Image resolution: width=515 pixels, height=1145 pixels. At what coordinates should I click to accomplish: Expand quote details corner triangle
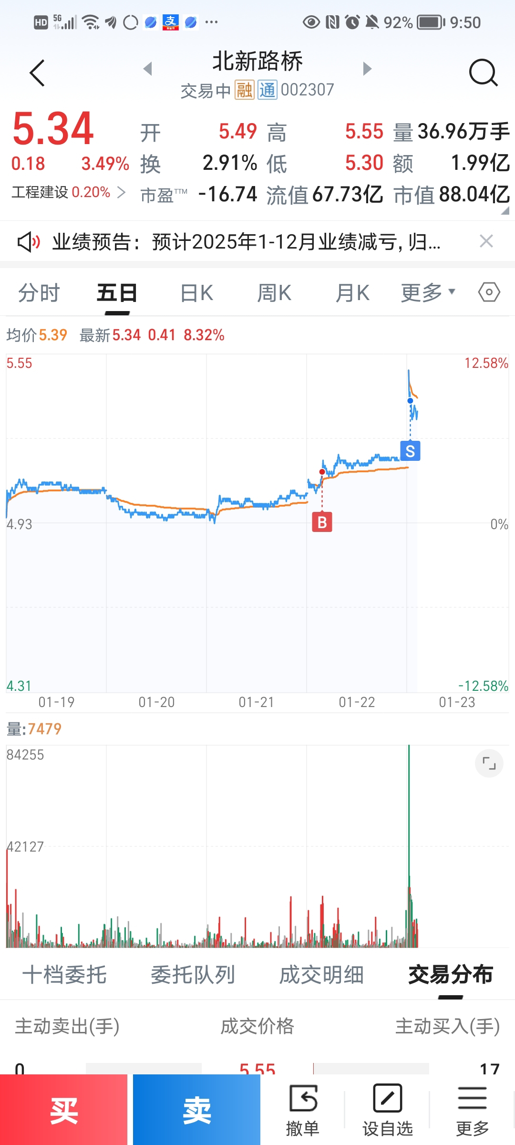point(505,210)
